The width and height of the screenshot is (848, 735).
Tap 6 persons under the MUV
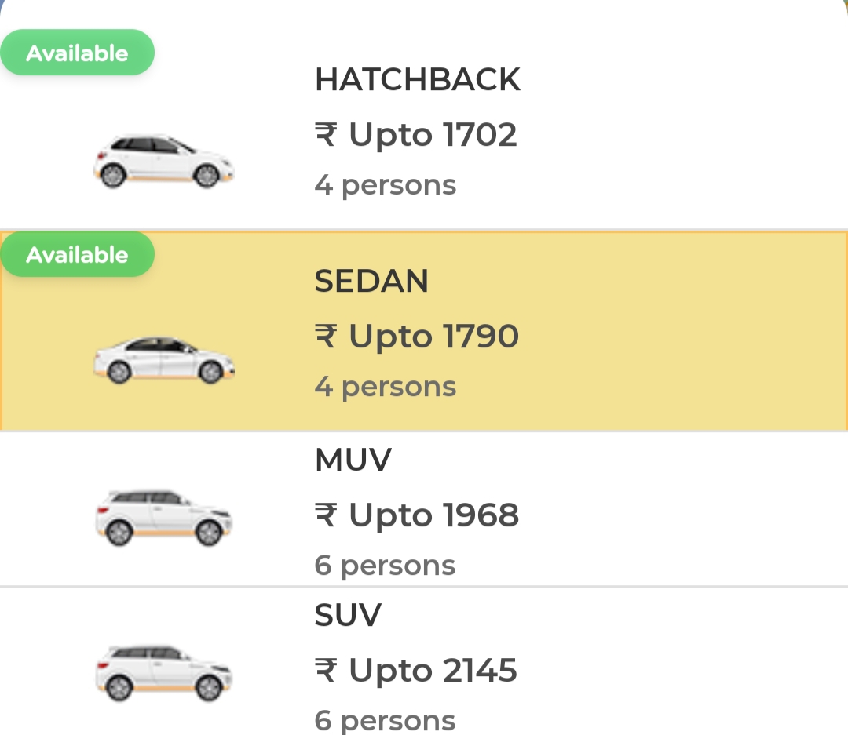[385, 566]
